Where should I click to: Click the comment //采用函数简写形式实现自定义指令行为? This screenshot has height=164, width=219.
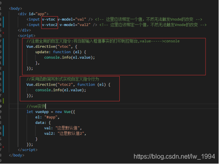coord(63,79)
